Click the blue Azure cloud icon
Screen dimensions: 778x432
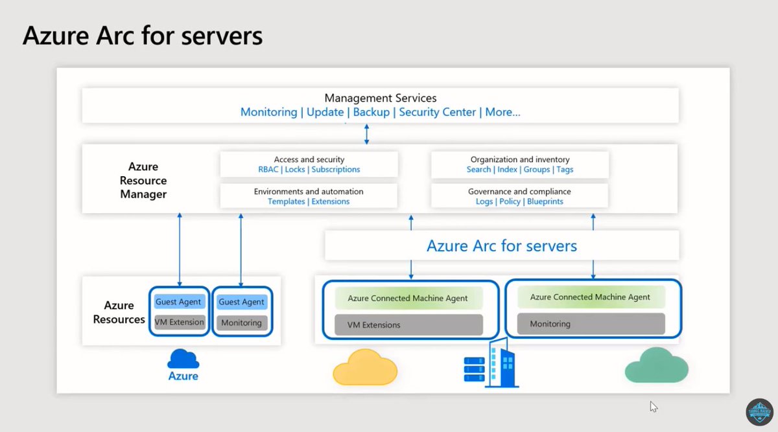click(x=183, y=358)
